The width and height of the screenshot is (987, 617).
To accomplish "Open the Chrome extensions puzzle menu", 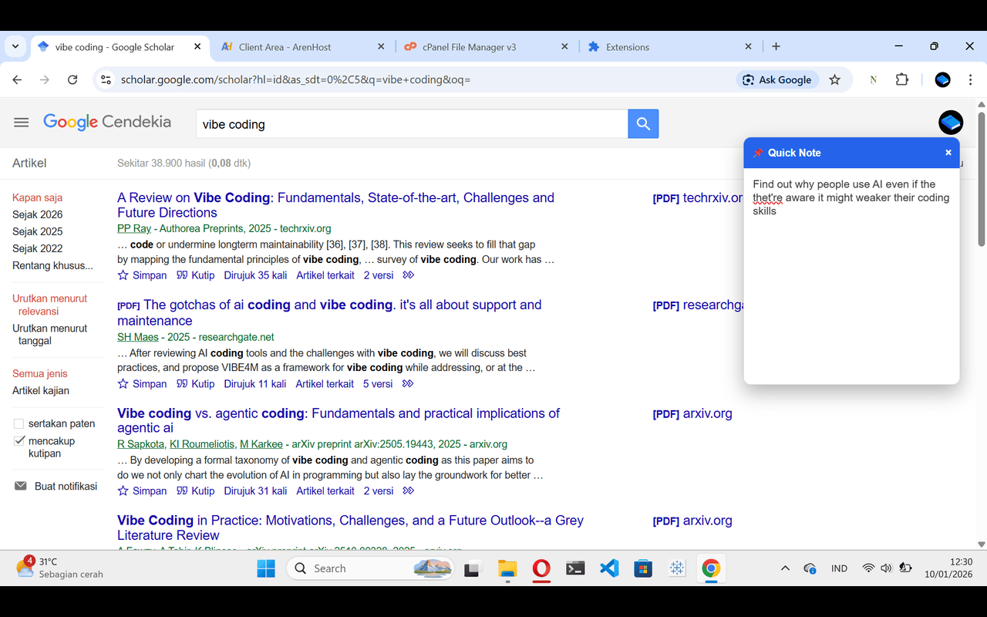I will tap(901, 79).
